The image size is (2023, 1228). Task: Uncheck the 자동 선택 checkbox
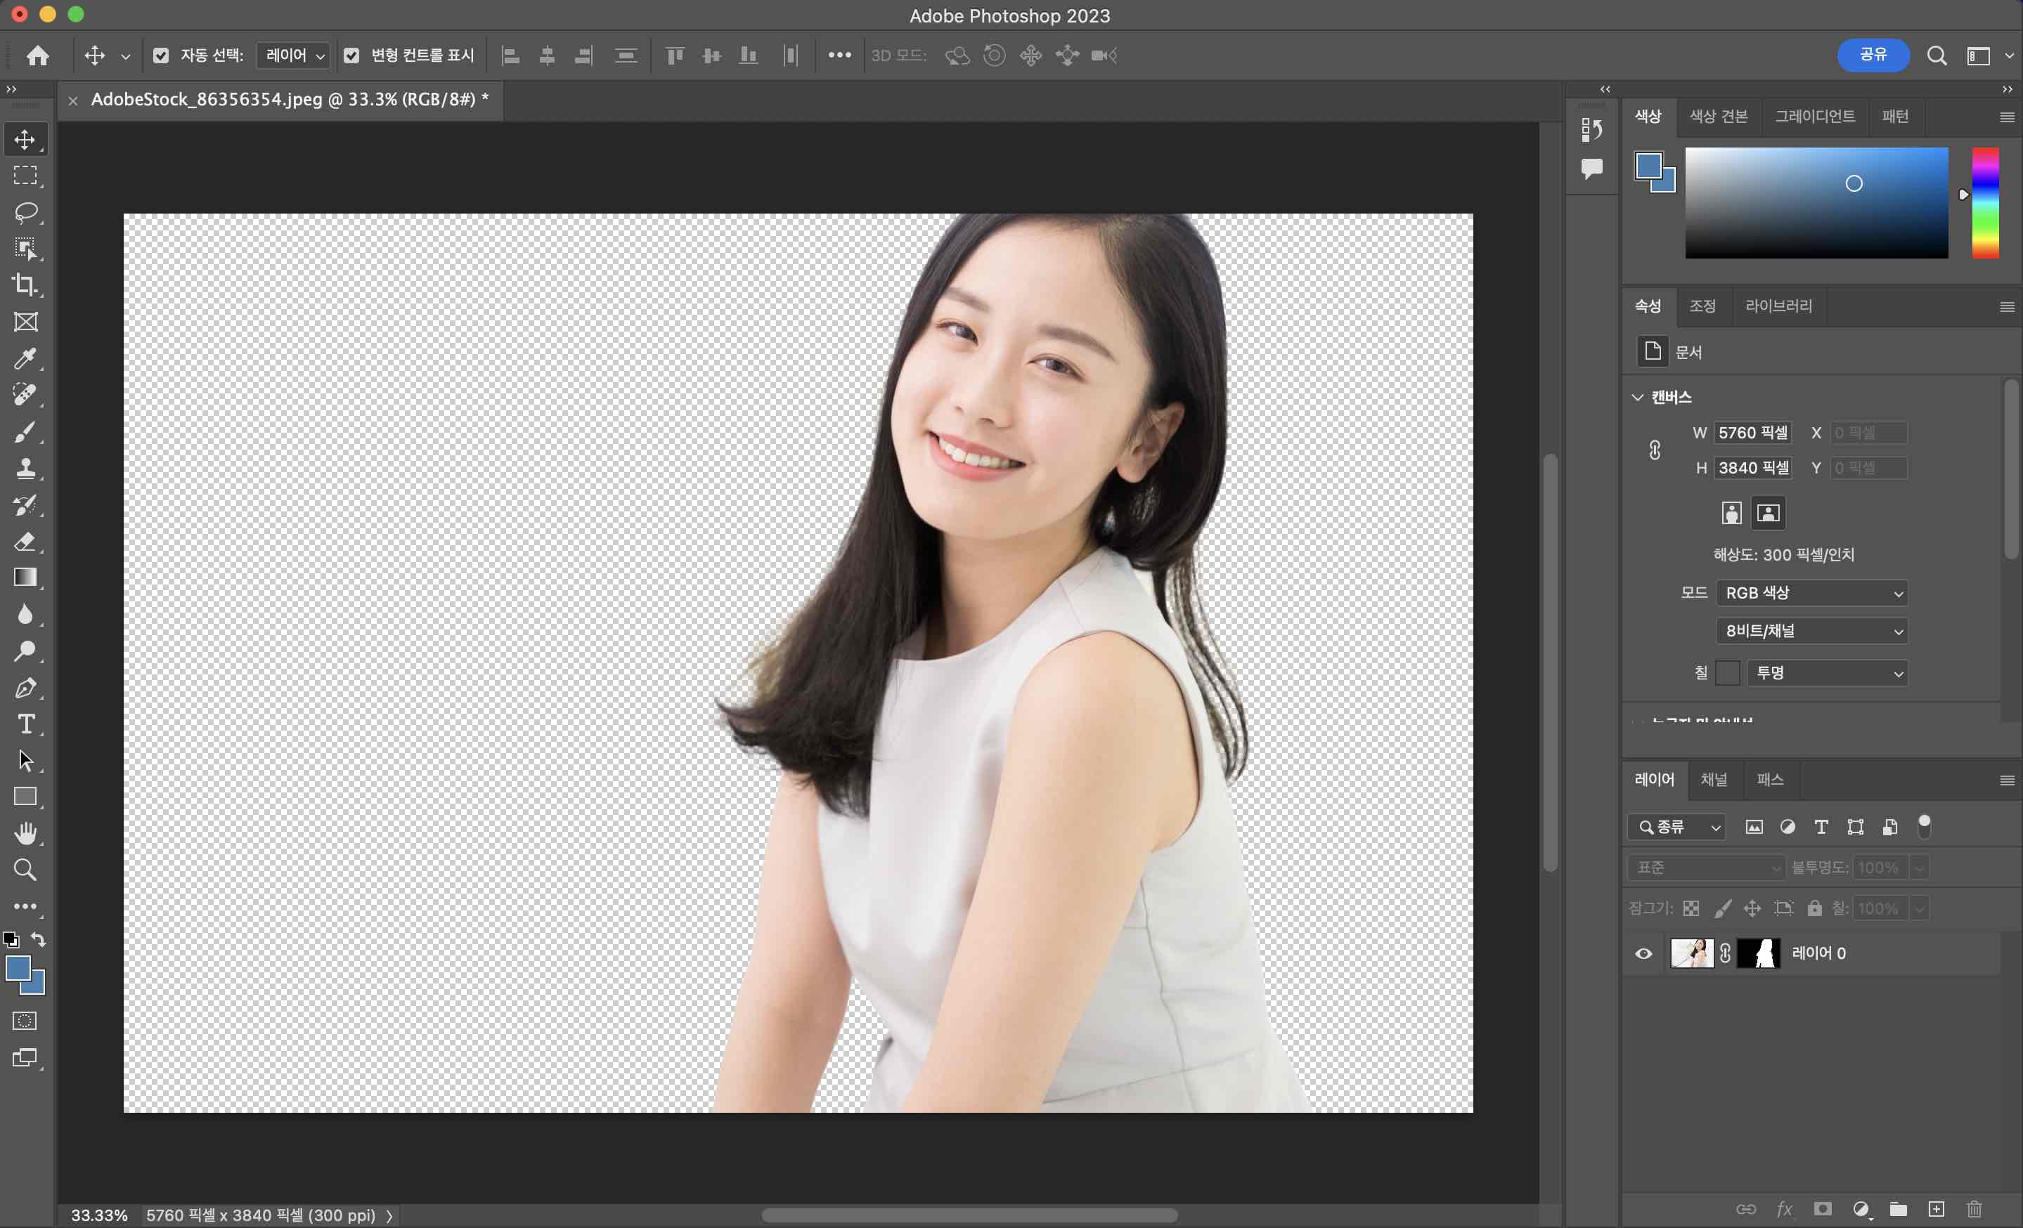161,55
